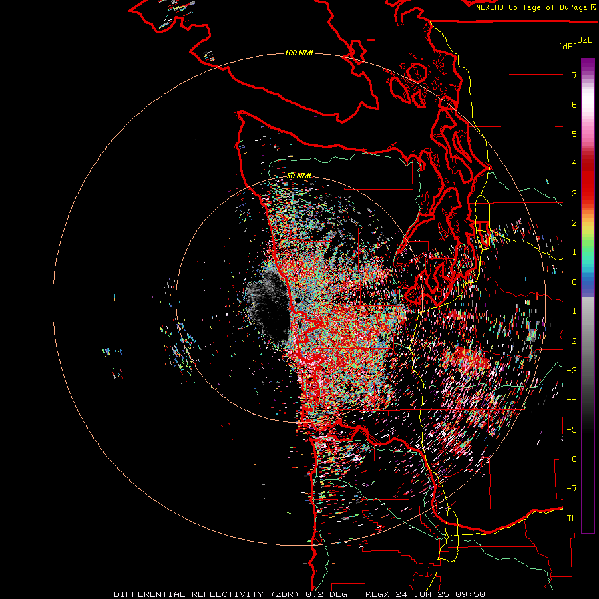Screen dimensions: 599x599
Task: Click the 50 NMI range ring label
Action: tap(299, 176)
